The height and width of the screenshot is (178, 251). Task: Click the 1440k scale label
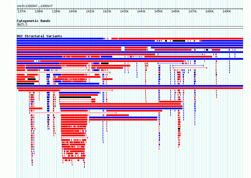click(x=141, y=12)
